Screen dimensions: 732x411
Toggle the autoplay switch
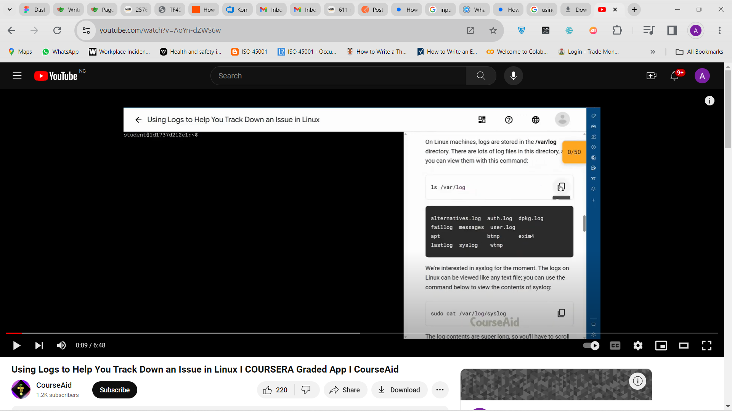point(591,346)
